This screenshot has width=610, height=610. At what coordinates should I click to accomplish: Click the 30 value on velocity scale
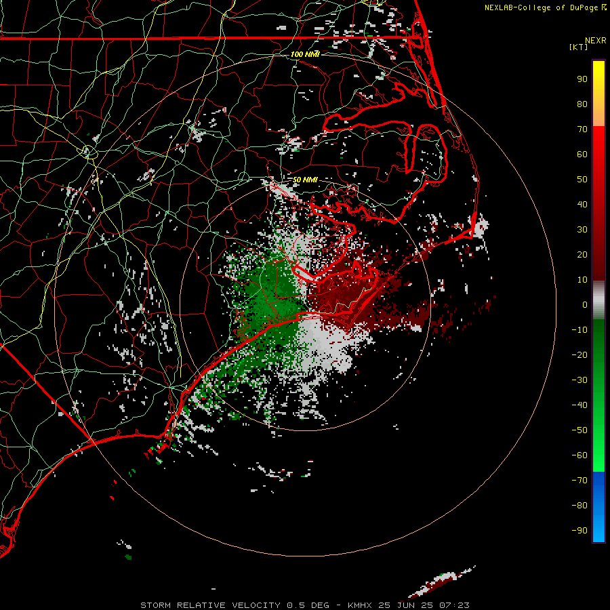582,230
